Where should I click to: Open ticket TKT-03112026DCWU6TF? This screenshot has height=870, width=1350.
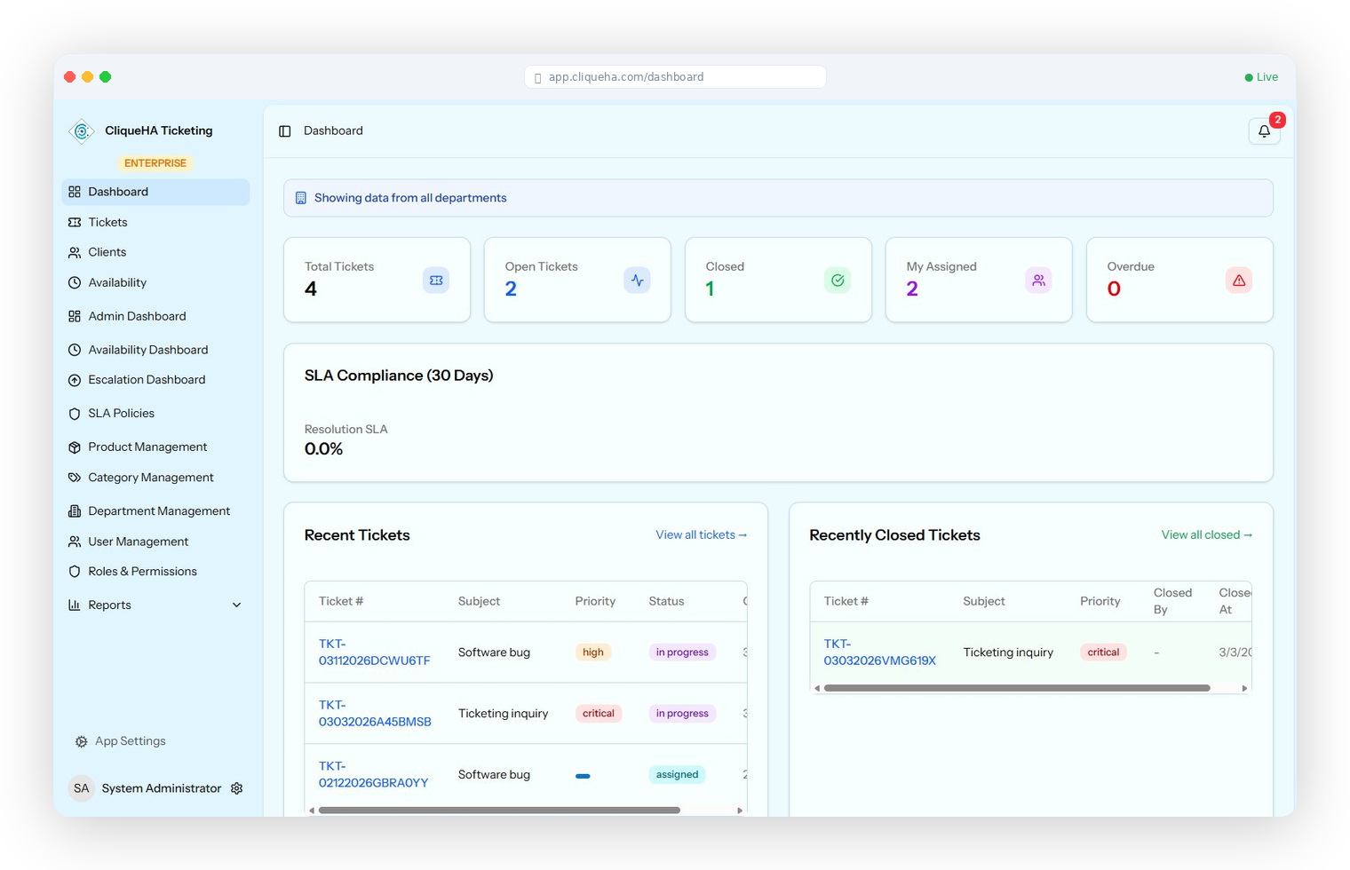[374, 652]
